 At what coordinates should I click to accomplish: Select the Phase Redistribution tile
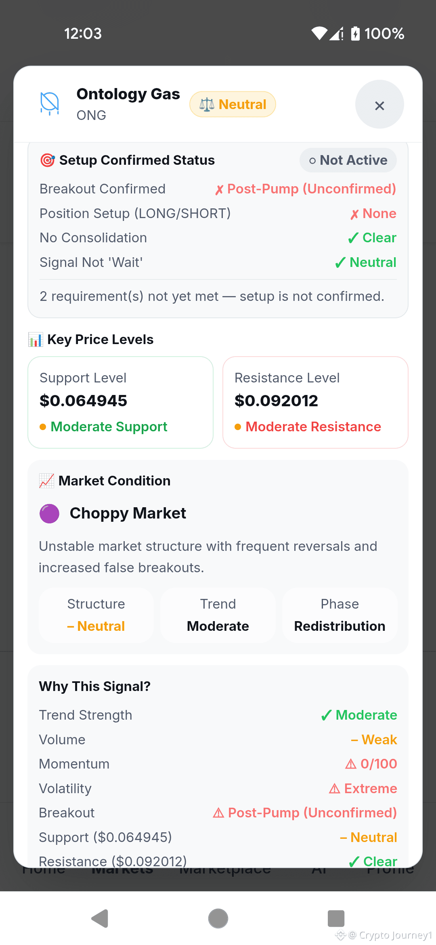[x=340, y=615]
